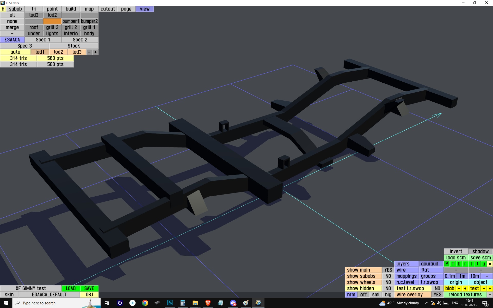Toggle test l.r.swap NO button
Screen dimensions: 493x308
(437, 288)
